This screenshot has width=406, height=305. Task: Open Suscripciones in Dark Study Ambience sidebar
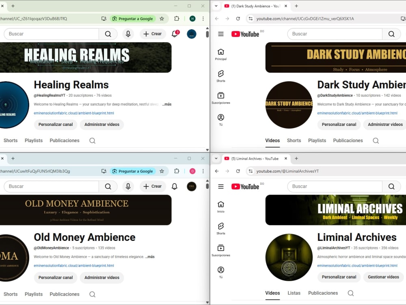221,98
